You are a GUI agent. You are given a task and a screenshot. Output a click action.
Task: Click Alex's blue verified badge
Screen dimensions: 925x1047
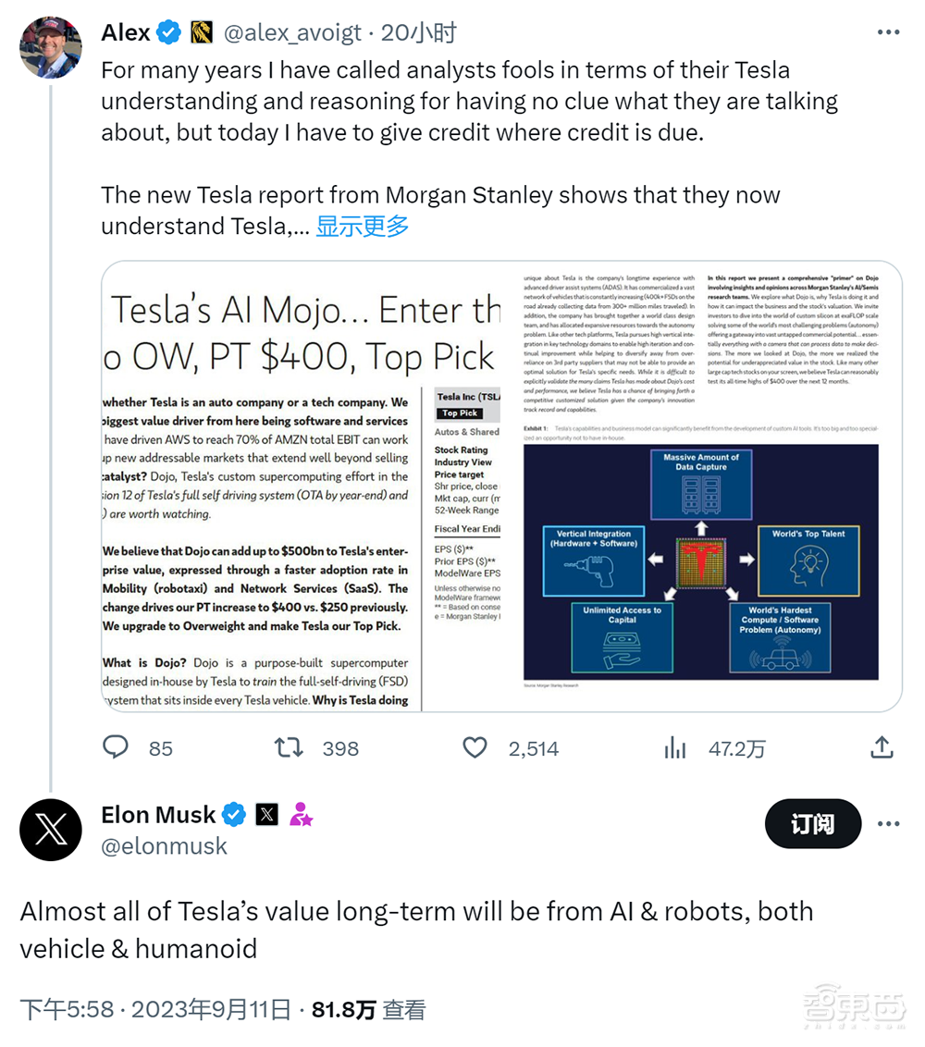[x=168, y=33]
